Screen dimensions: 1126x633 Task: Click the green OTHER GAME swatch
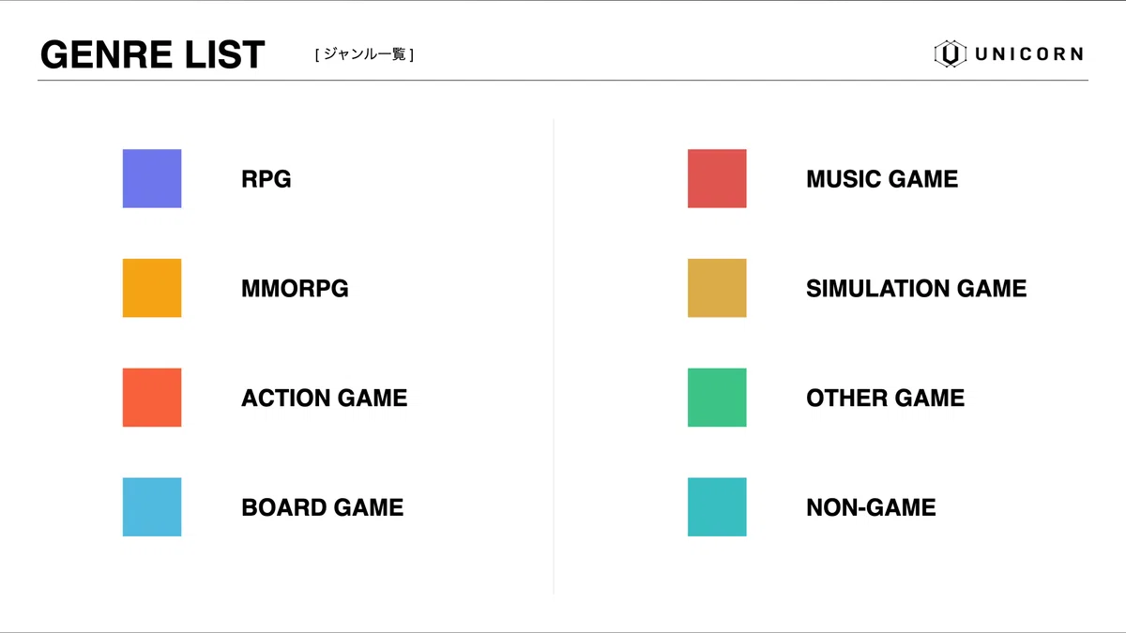717,398
